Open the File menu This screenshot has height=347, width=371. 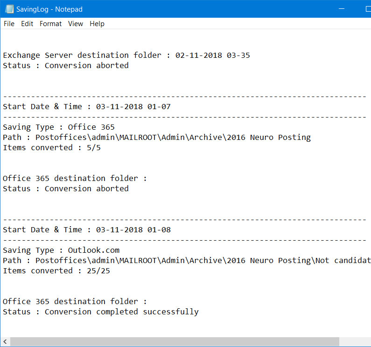click(x=9, y=24)
